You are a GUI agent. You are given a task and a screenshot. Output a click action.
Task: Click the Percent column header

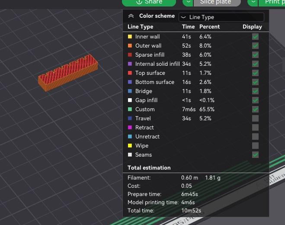[x=210, y=27]
